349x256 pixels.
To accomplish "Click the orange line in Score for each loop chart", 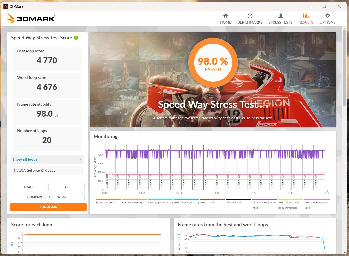I will pyautogui.click(x=92, y=234).
